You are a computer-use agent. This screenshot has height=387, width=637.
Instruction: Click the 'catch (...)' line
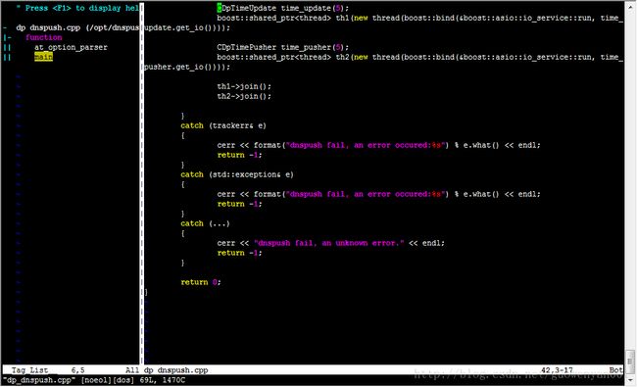[205, 223]
